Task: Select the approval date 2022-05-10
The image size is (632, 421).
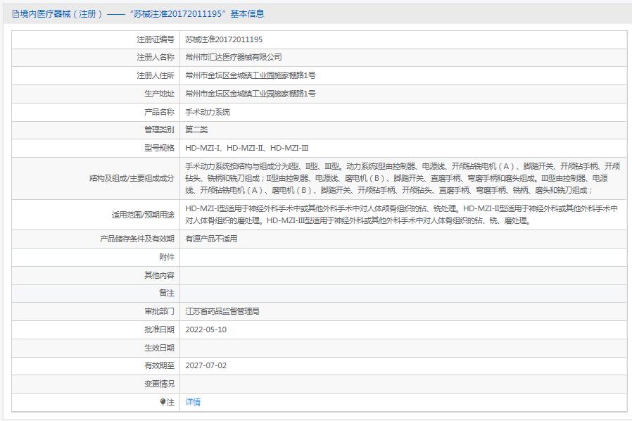Action: (x=206, y=329)
